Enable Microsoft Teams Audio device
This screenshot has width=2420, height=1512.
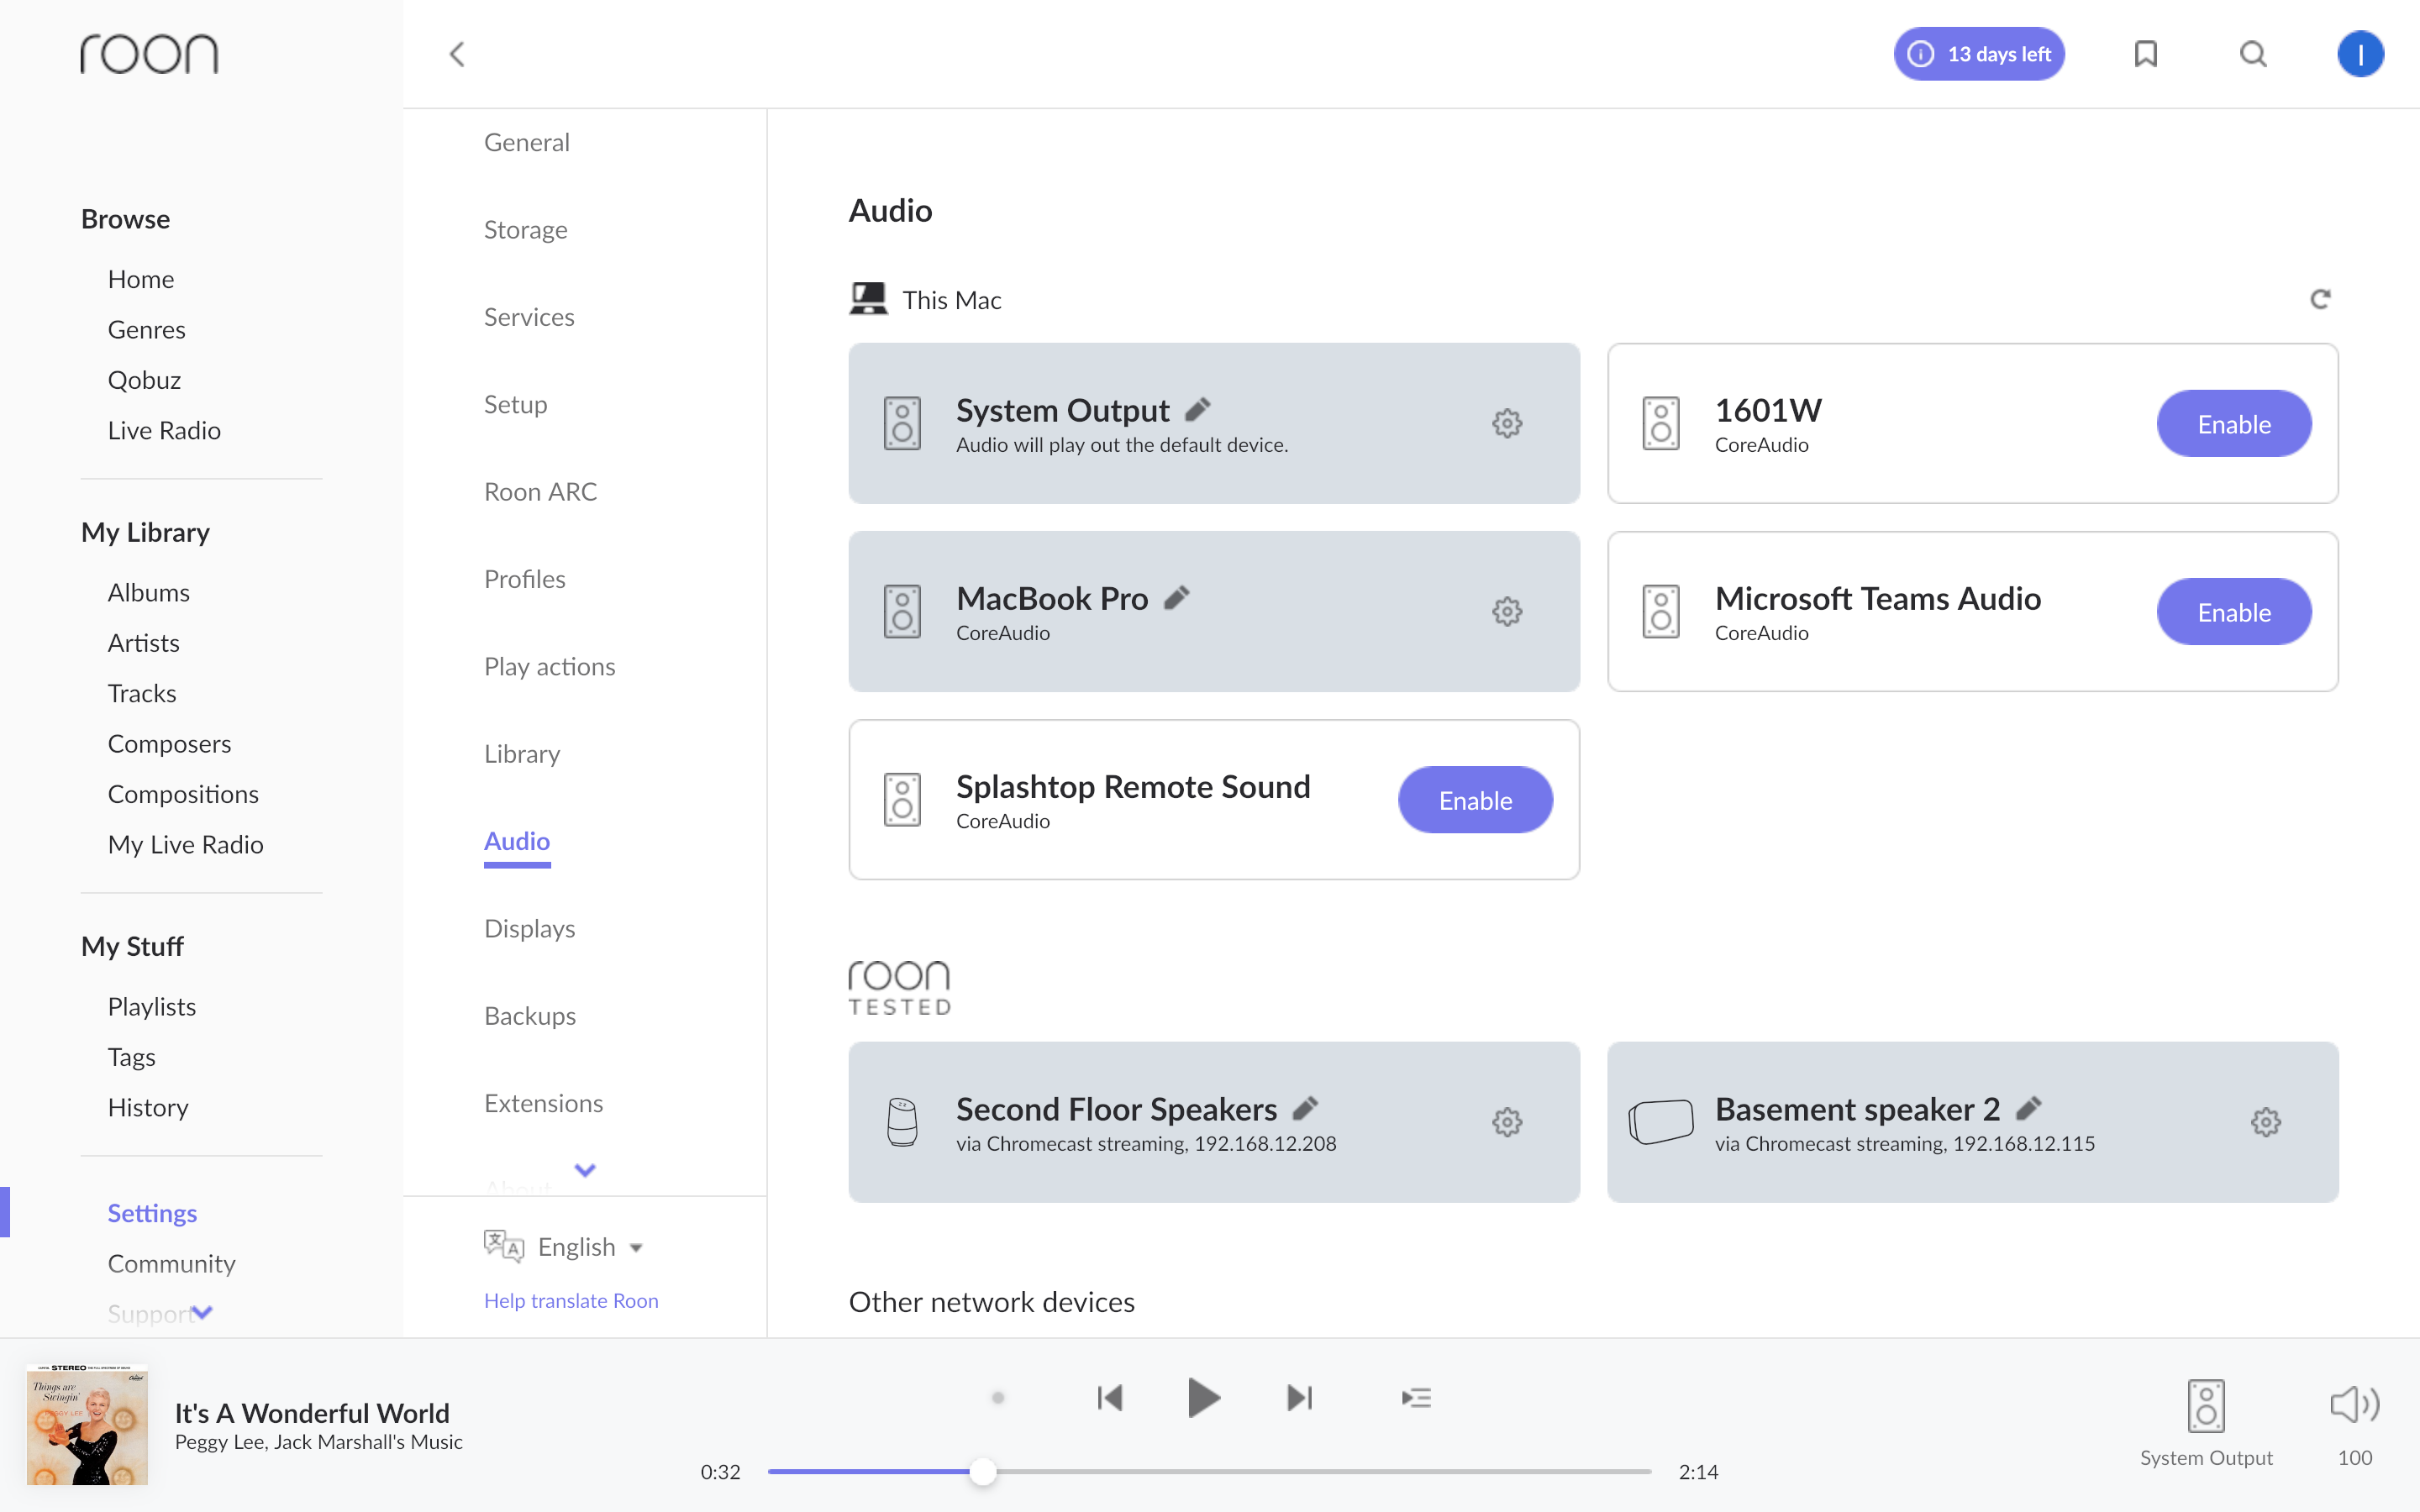click(2234, 611)
